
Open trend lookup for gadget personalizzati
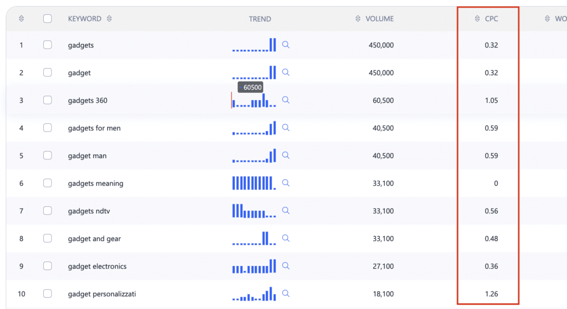pyautogui.click(x=286, y=294)
